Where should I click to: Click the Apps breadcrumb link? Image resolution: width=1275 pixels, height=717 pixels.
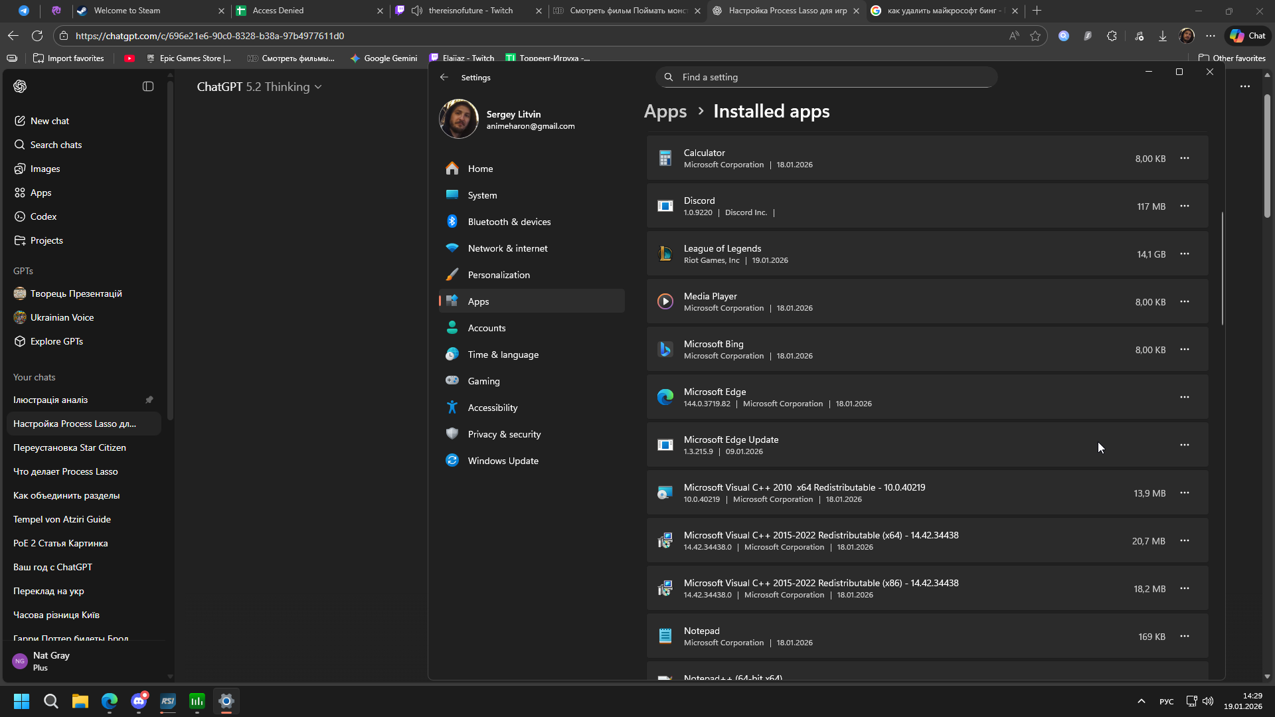tap(665, 112)
